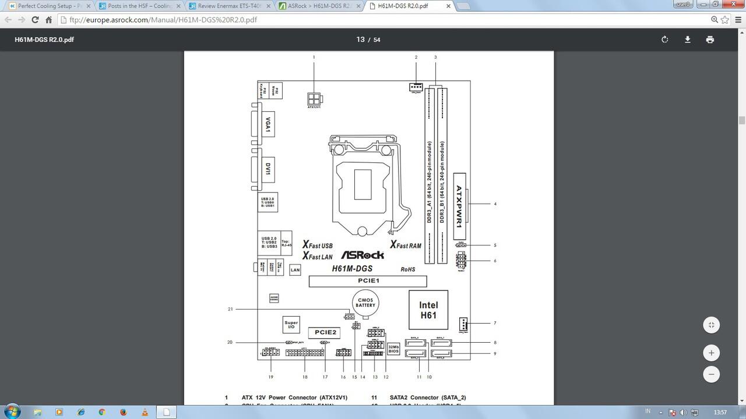Open VLC media player from taskbar

pyautogui.click(x=145, y=412)
